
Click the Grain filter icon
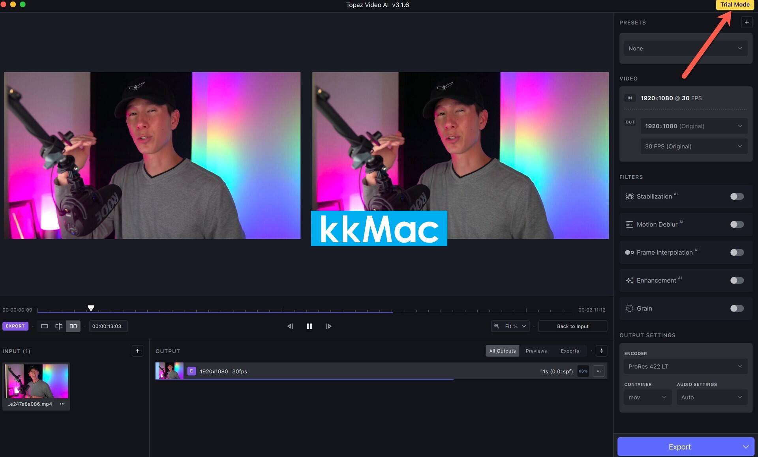629,309
